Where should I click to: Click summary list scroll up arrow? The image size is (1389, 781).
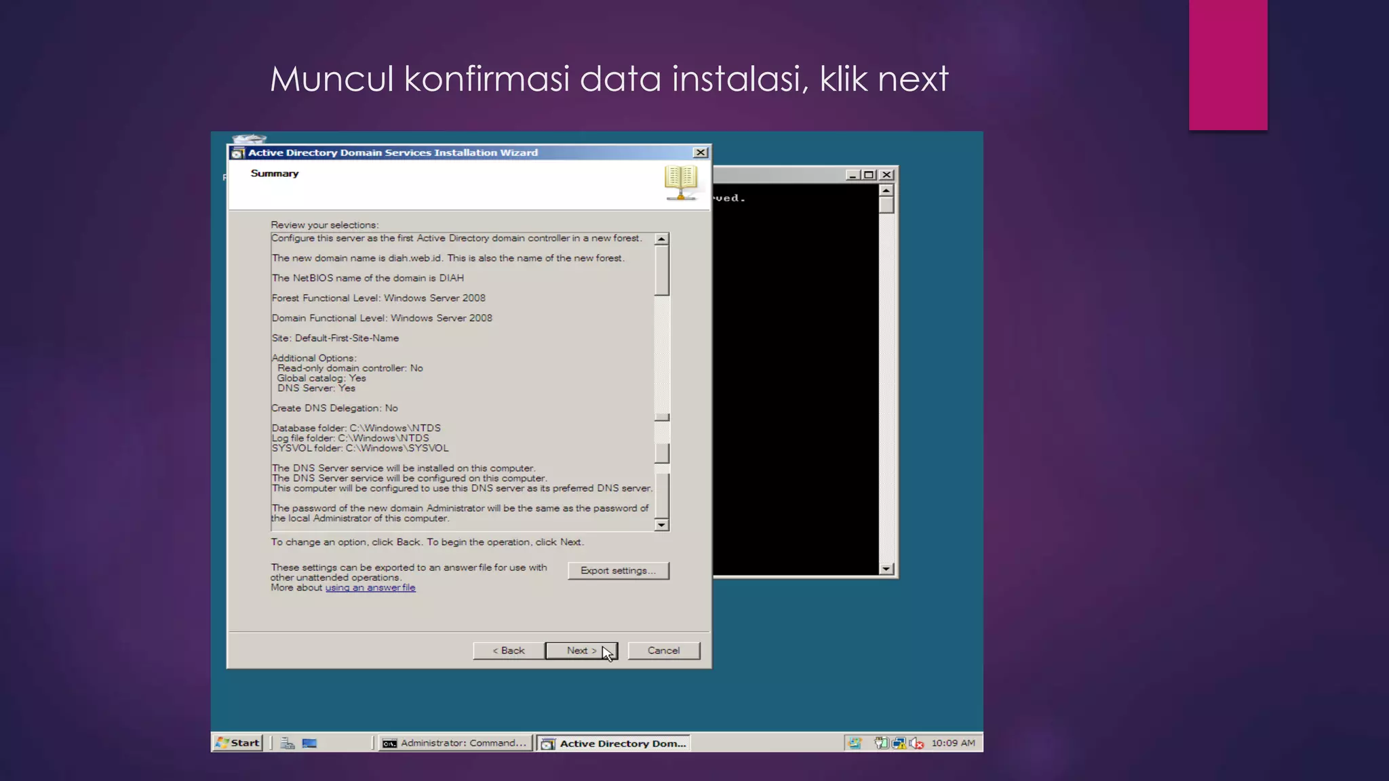661,239
